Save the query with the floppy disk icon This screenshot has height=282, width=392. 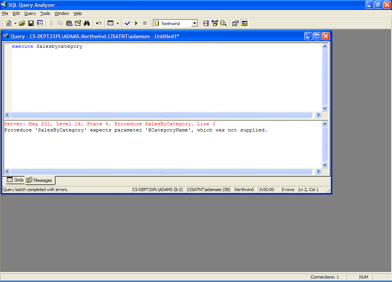[x=31, y=23]
